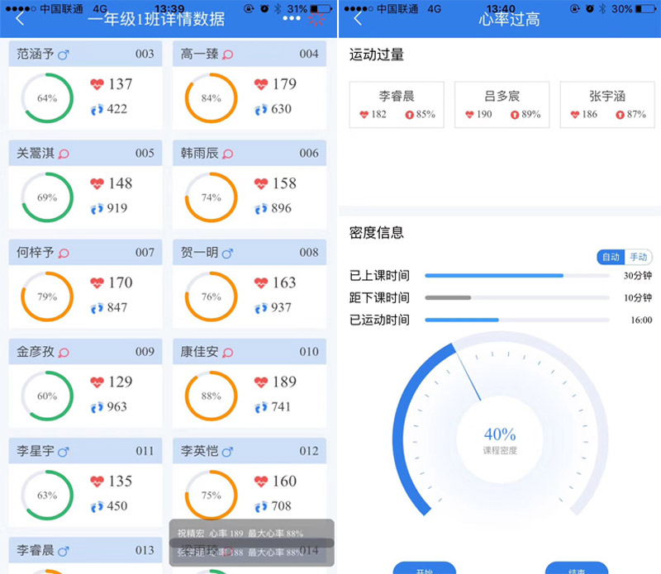Tap the 84% ring for 高一臻
This screenshot has width=661, height=574.
coord(212,98)
